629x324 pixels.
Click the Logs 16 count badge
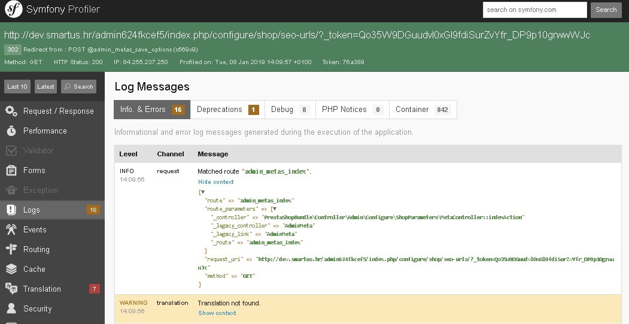93,210
